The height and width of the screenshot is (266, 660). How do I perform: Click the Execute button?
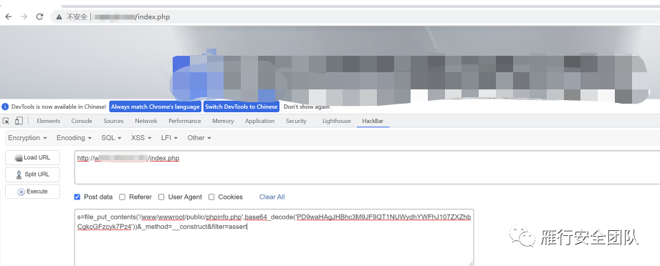pyautogui.click(x=32, y=192)
